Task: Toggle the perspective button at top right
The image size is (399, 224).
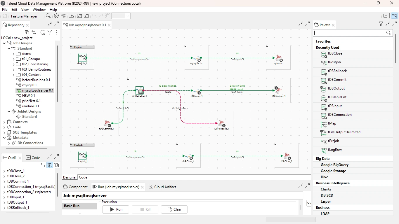Action: [395, 16]
